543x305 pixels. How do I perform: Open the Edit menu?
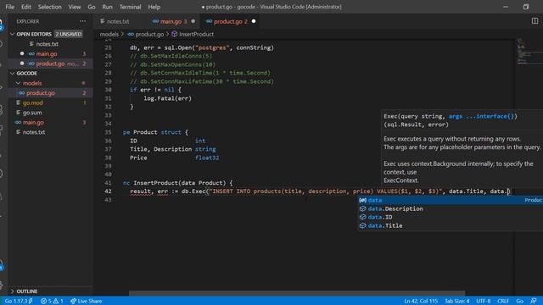click(x=26, y=7)
